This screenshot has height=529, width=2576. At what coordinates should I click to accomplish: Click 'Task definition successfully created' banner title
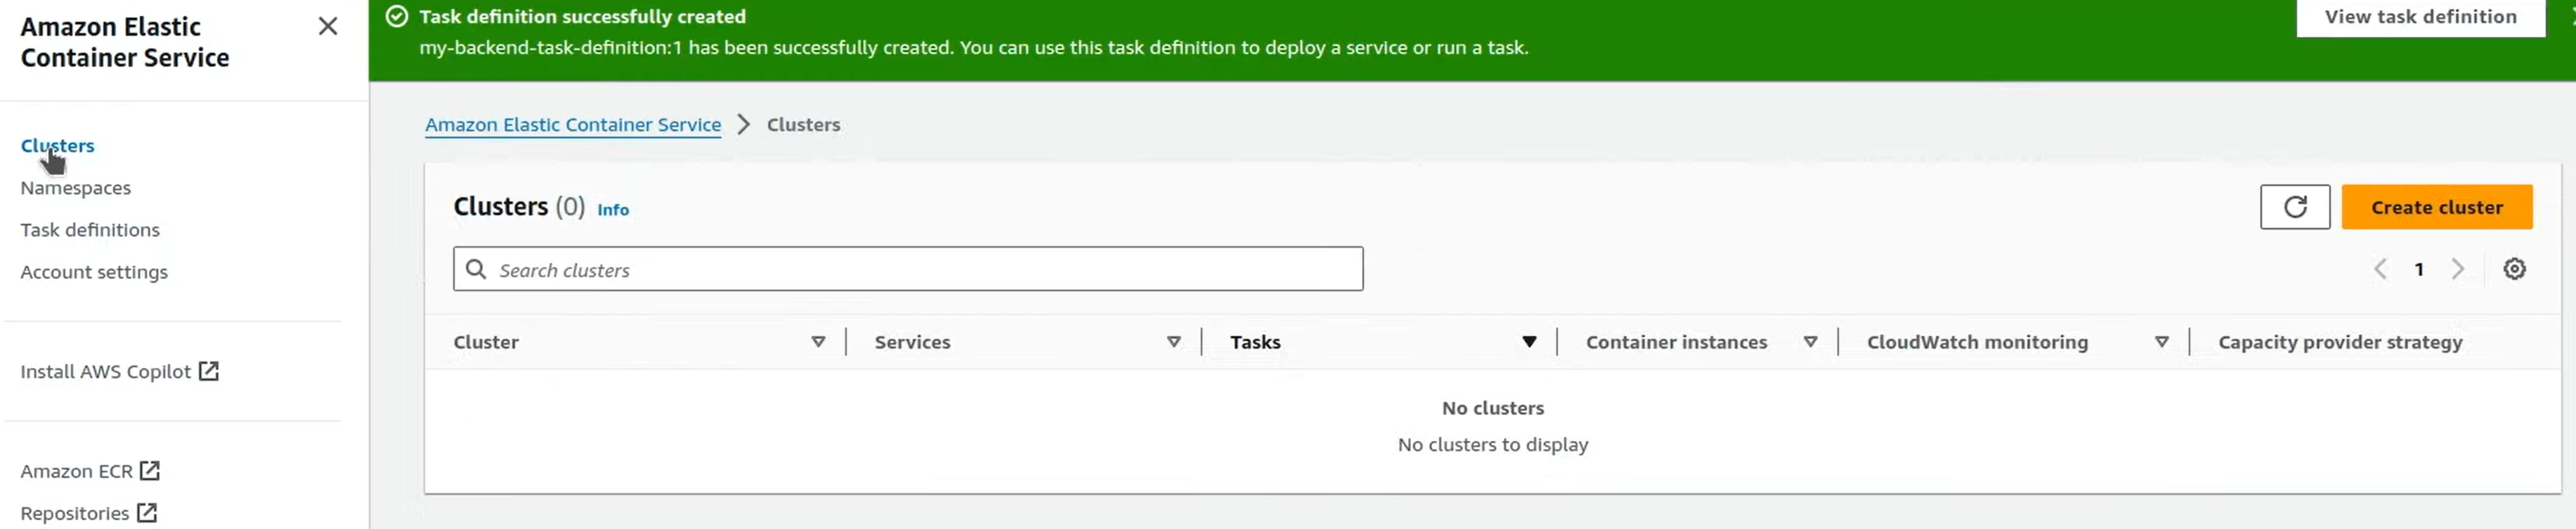point(582,17)
